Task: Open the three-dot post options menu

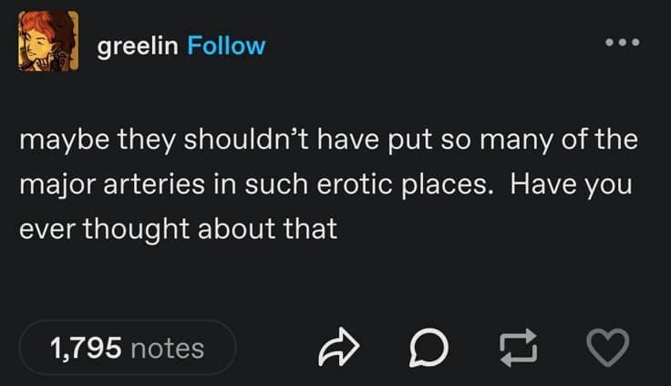Action: coord(625,43)
